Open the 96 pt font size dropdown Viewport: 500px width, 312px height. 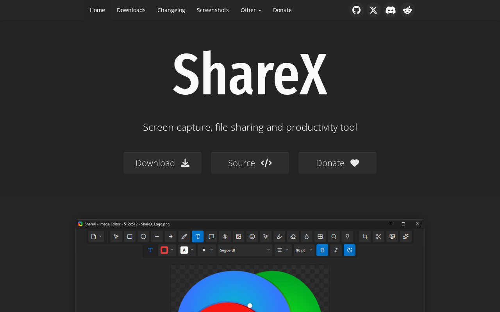click(x=304, y=250)
